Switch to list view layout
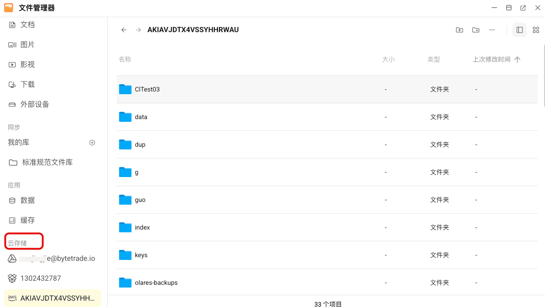Image resolution: width=545 pixels, height=307 pixels. [519, 30]
